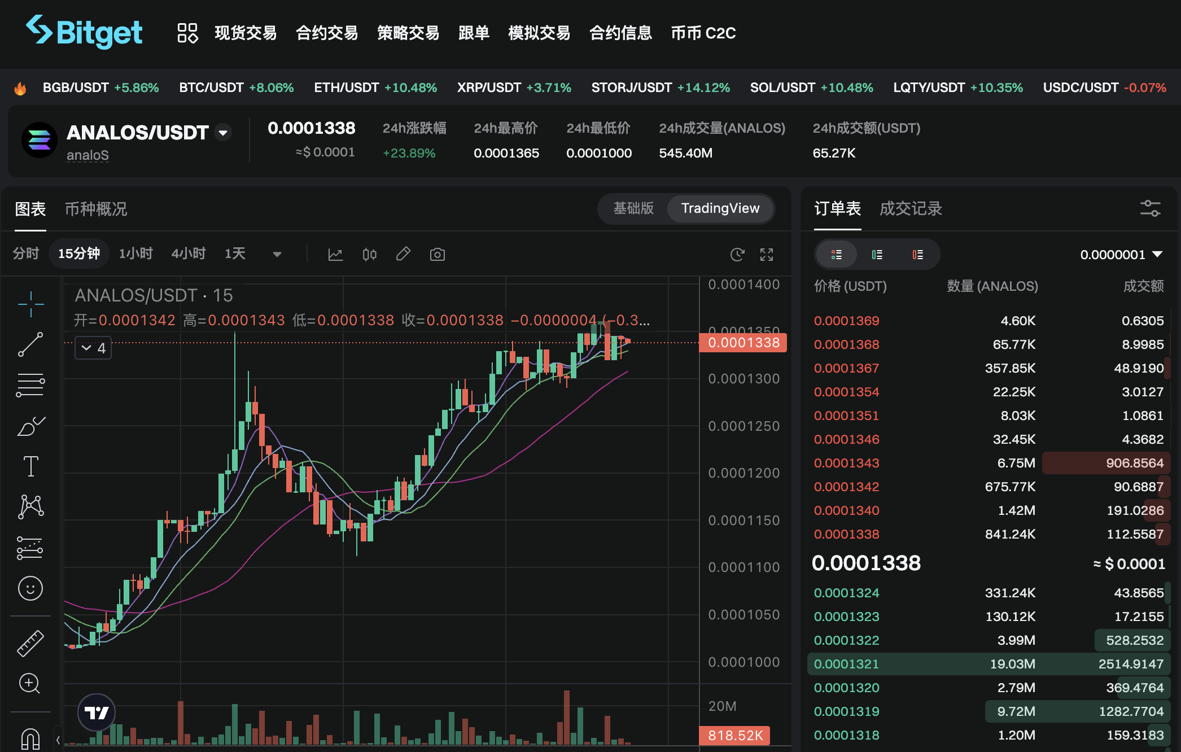Image resolution: width=1181 pixels, height=752 pixels.
Task: Switch chart to 基础版 mode
Action: pyautogui.click(x=633, y=208)
